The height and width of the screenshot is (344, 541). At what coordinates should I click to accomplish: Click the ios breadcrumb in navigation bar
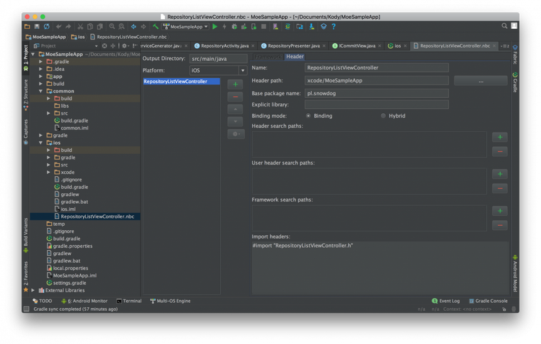pyautogui.click(x=78, y=37)
